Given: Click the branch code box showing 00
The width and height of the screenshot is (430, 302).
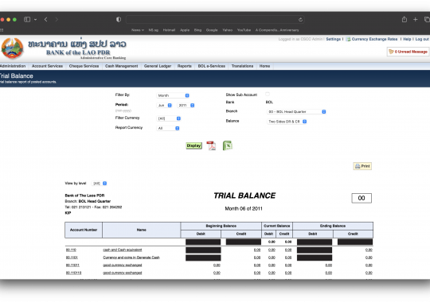Looking at the screenshot, I should [x=362, y=198].
